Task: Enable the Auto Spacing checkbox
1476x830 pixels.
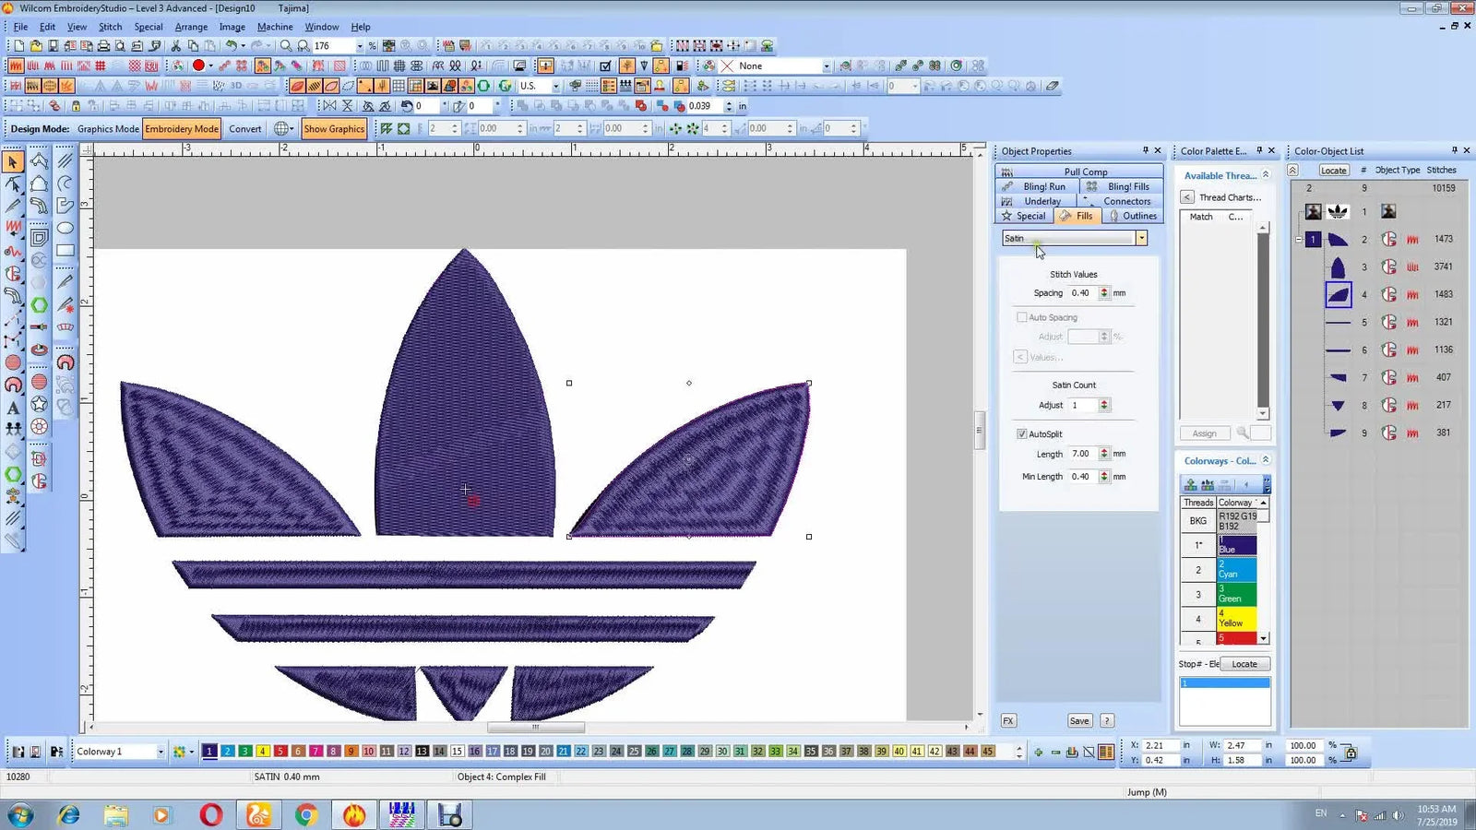Action: click(x=1021, y=317)
